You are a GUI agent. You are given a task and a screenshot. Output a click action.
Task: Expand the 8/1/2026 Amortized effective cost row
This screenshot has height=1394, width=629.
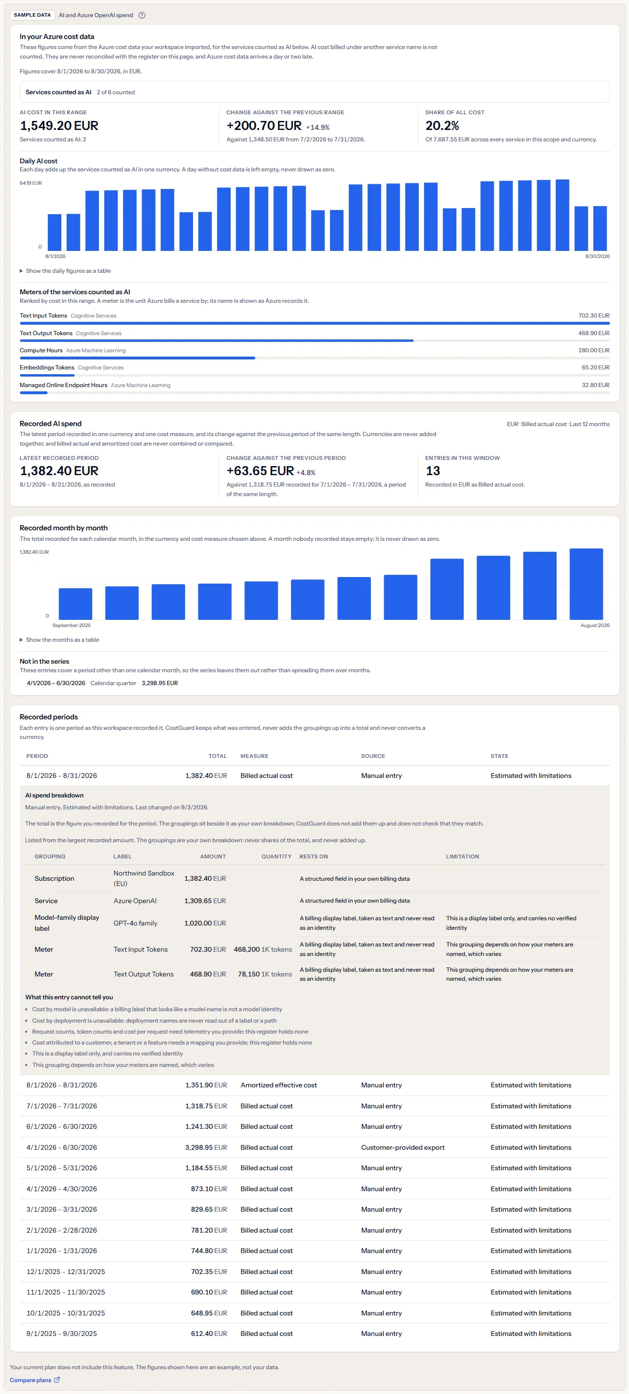315,1085
